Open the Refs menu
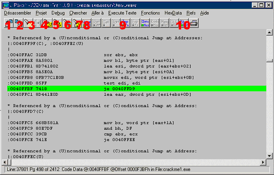Viewport: 274px width, 175px height. click(191, 13)
